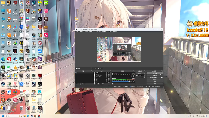Click the transition duration spinner arrows
Screen dimensions: 209x118
pos(145,75)
